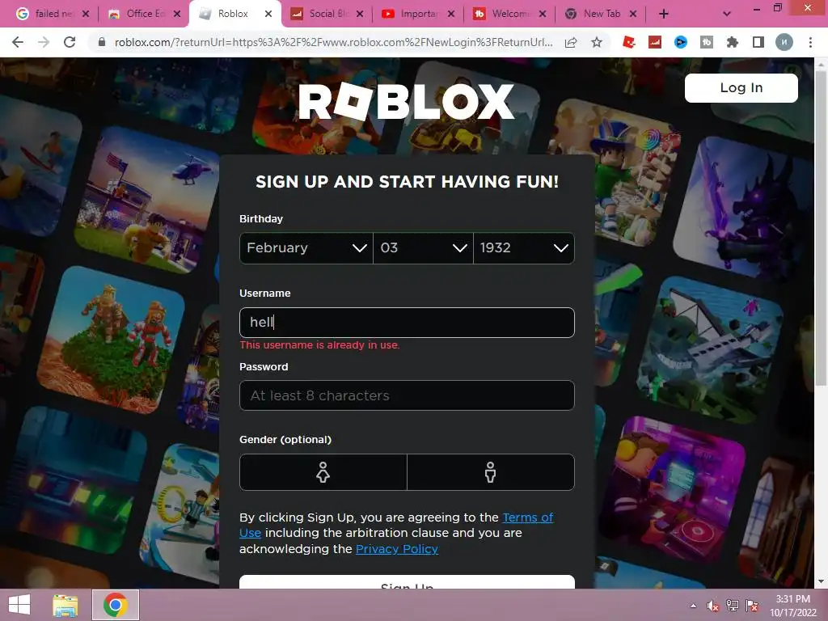Open the red Roblox extension icon
This screenshot has width=828, height=621.
click(629, 42)
